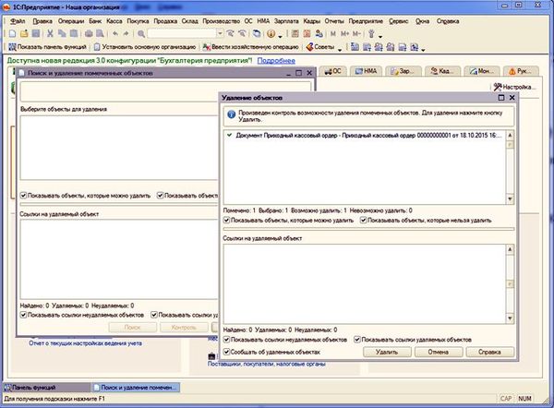Open Поставщики, покупатели, налоговые органы link
This screenshot has height=408, width=554.
(267, 364)
